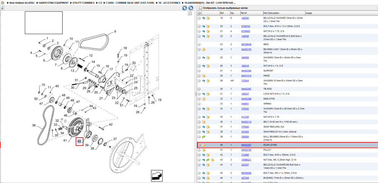
Task: Click box icon on BELT row
Action: (204, 122)
